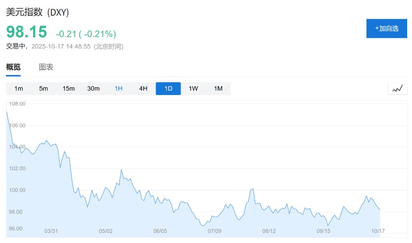Click the 03/31 date marker on chart

click(51, 231)
